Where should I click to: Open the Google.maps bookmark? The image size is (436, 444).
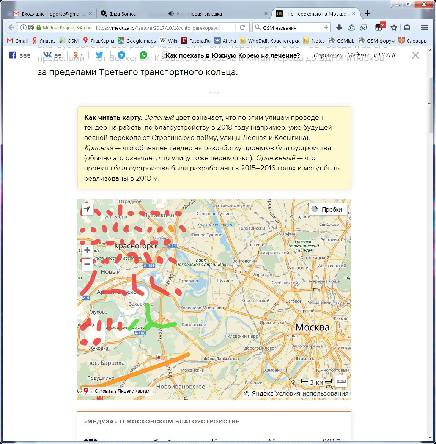pyautogui.click(x=137, y=41)
